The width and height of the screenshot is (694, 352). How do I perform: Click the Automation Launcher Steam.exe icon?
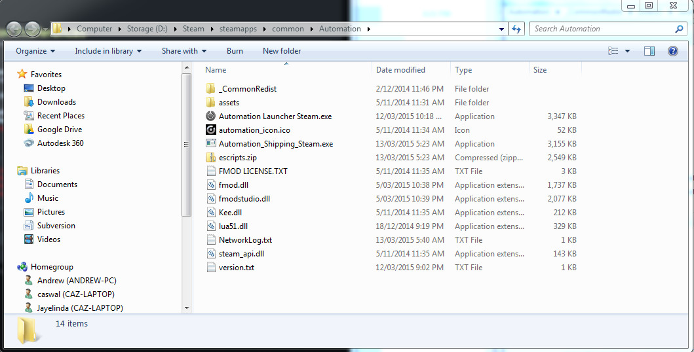click(x=210, y=116)
